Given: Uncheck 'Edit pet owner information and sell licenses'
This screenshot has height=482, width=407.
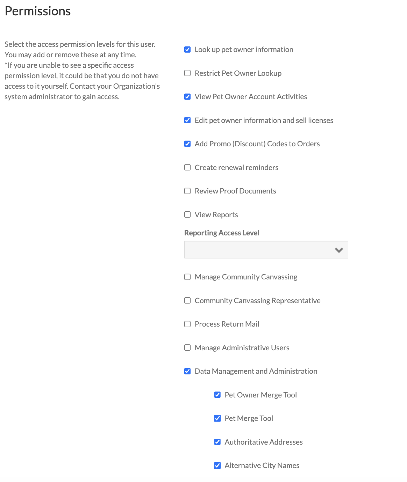Looking at the screenshot, I should point(187,120).
